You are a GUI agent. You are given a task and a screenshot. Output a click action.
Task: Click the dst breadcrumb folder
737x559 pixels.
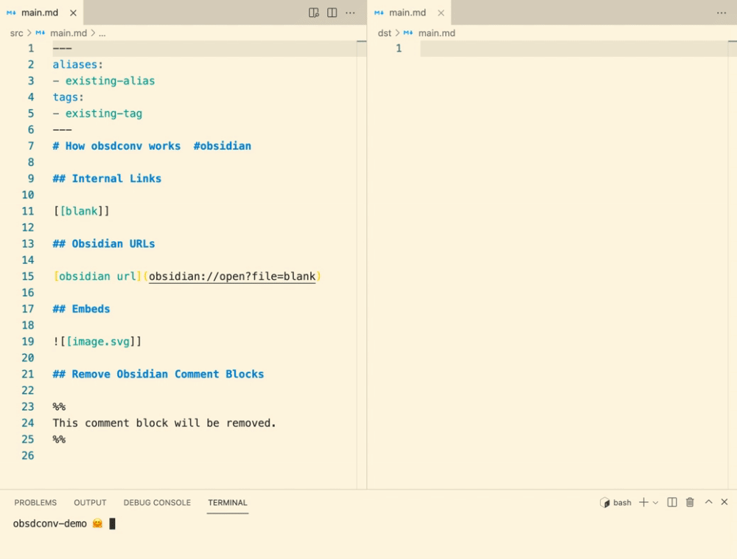point(384,33)
